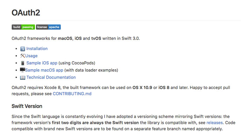The image size is (252, 136).
Task: Click the license apache badge
Action: (48, 27)
